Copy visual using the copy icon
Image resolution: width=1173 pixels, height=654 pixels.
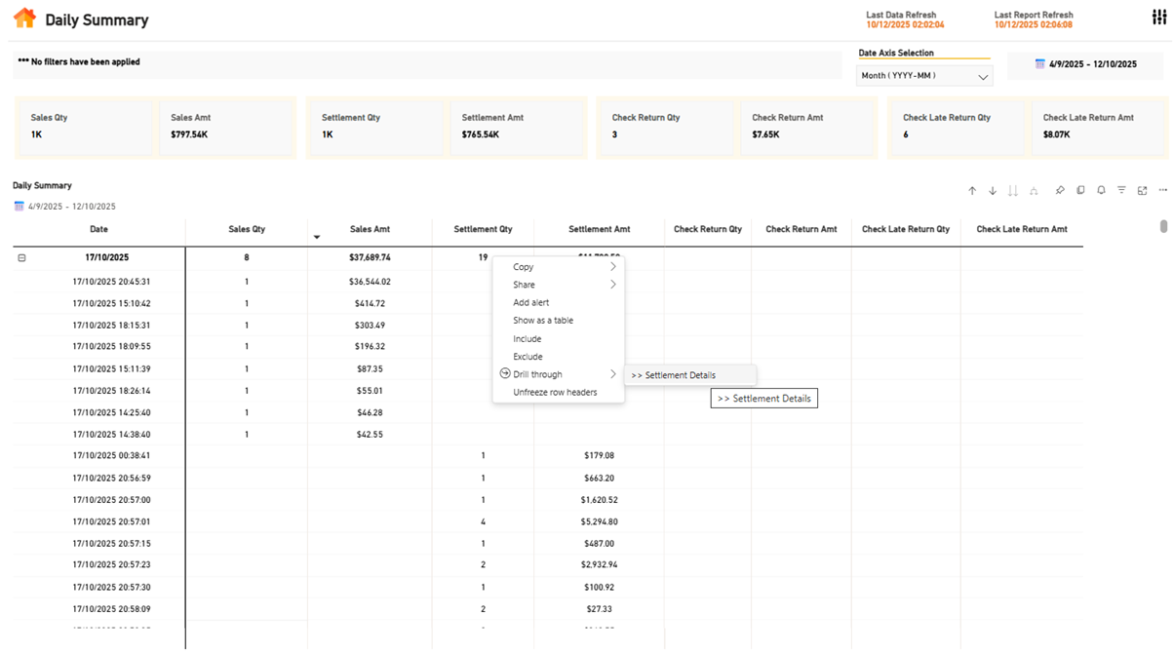1080,191
